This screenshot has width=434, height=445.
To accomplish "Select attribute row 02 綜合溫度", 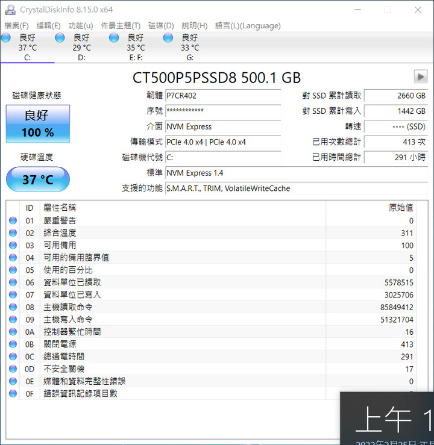I will [211, 233].
